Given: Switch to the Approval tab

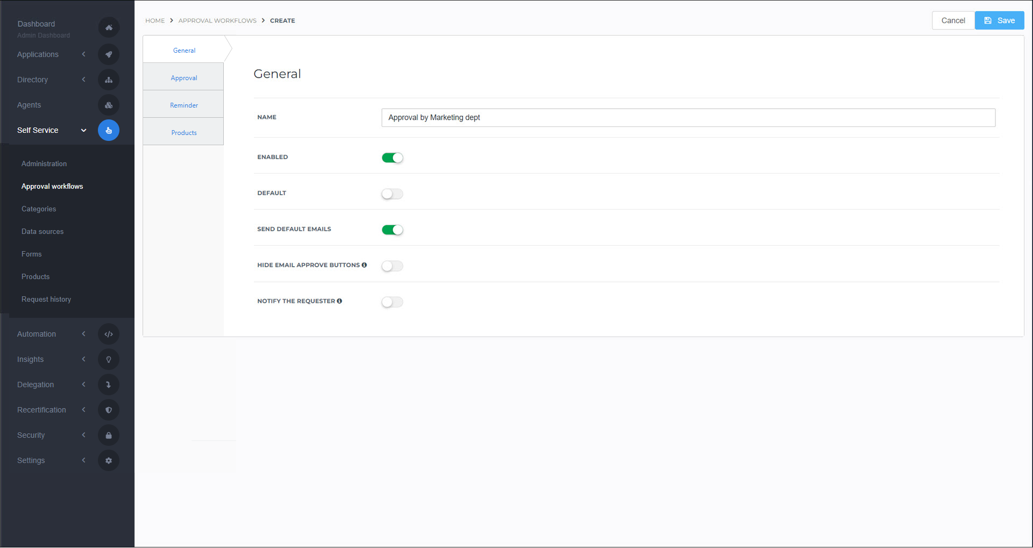Looking at the screenshot, I should coord(183,77).
